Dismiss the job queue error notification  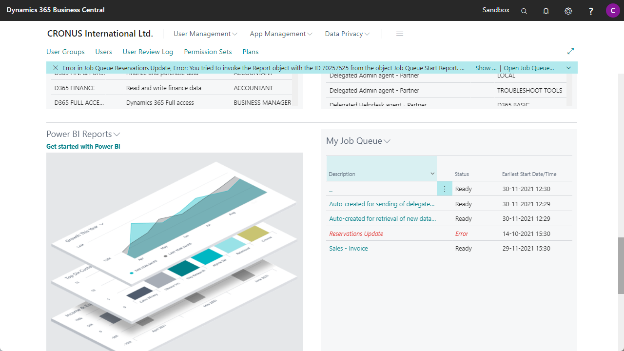coord(56,68)
